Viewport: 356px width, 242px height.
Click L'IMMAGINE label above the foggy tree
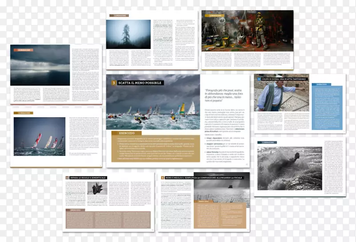point(119,16)
